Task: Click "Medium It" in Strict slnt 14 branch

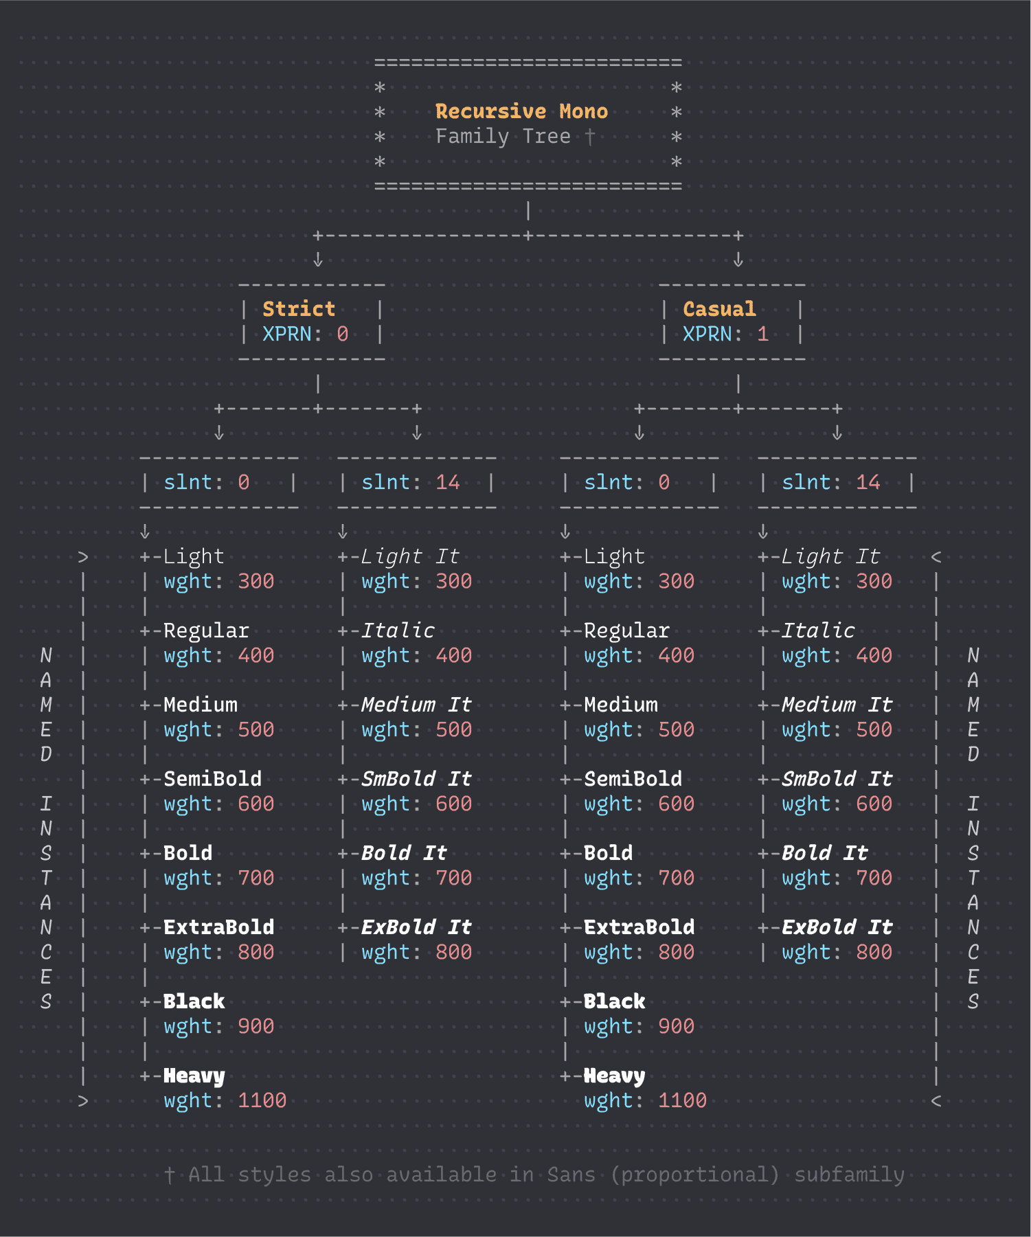Action: point(416,705)
